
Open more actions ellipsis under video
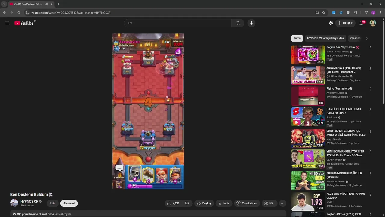point(282,203)
